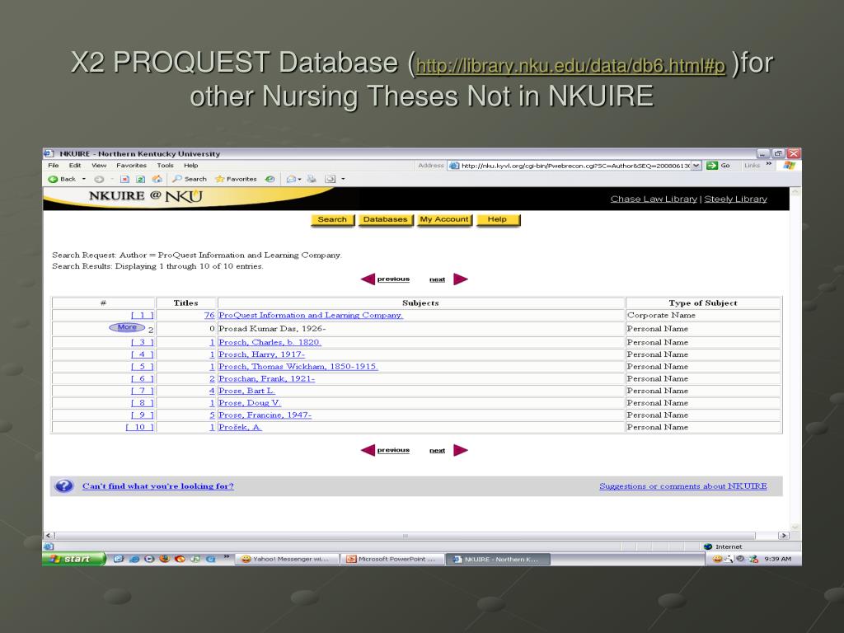This screenshot has height=633, width=844.
Task: Open the Steely Library link
Action: (x=735, y=199)
